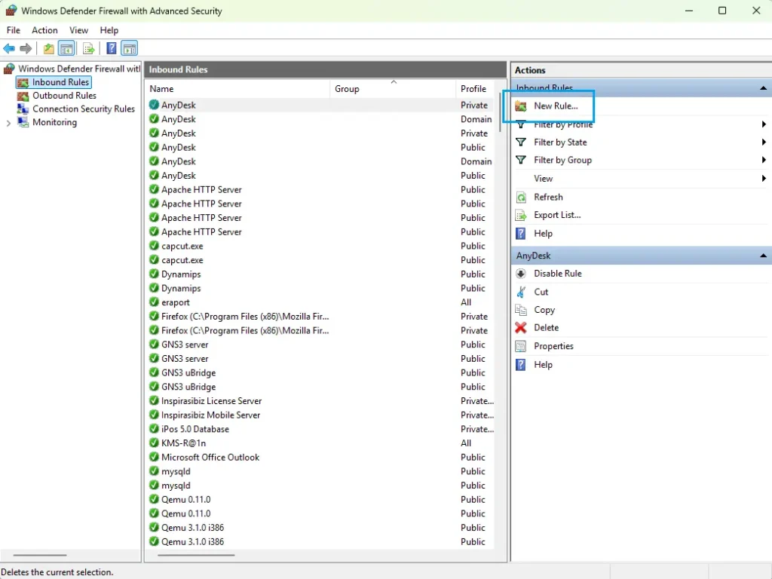Click the Help icon under Inbound Rules section

tap(521, 234)
